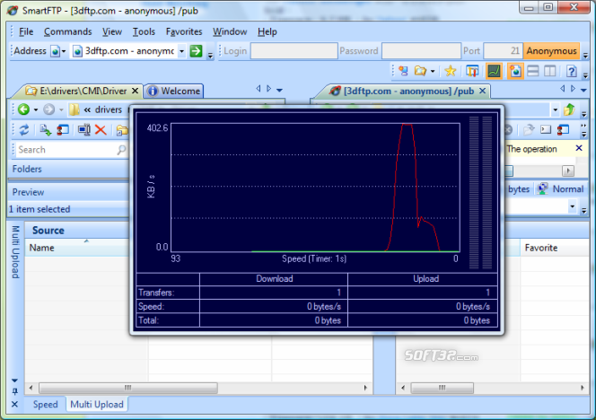596x420 pixels.
Task: Close the E:\drivers local tab
Action: [135, 91]
